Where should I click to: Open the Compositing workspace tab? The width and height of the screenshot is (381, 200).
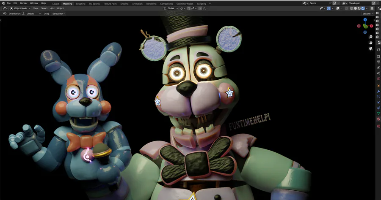tap(166, 4)
